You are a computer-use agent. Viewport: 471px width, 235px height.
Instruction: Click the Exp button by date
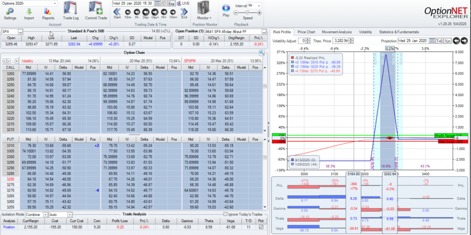pos(172,3)
